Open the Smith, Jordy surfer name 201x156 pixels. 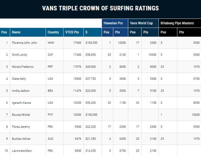19,55
